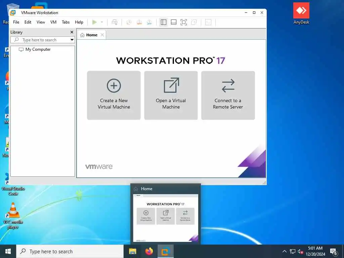The image size is (344, 258).
Task: Click the Home taskbar preview thumbnail
Action: [x=166, y=218]
